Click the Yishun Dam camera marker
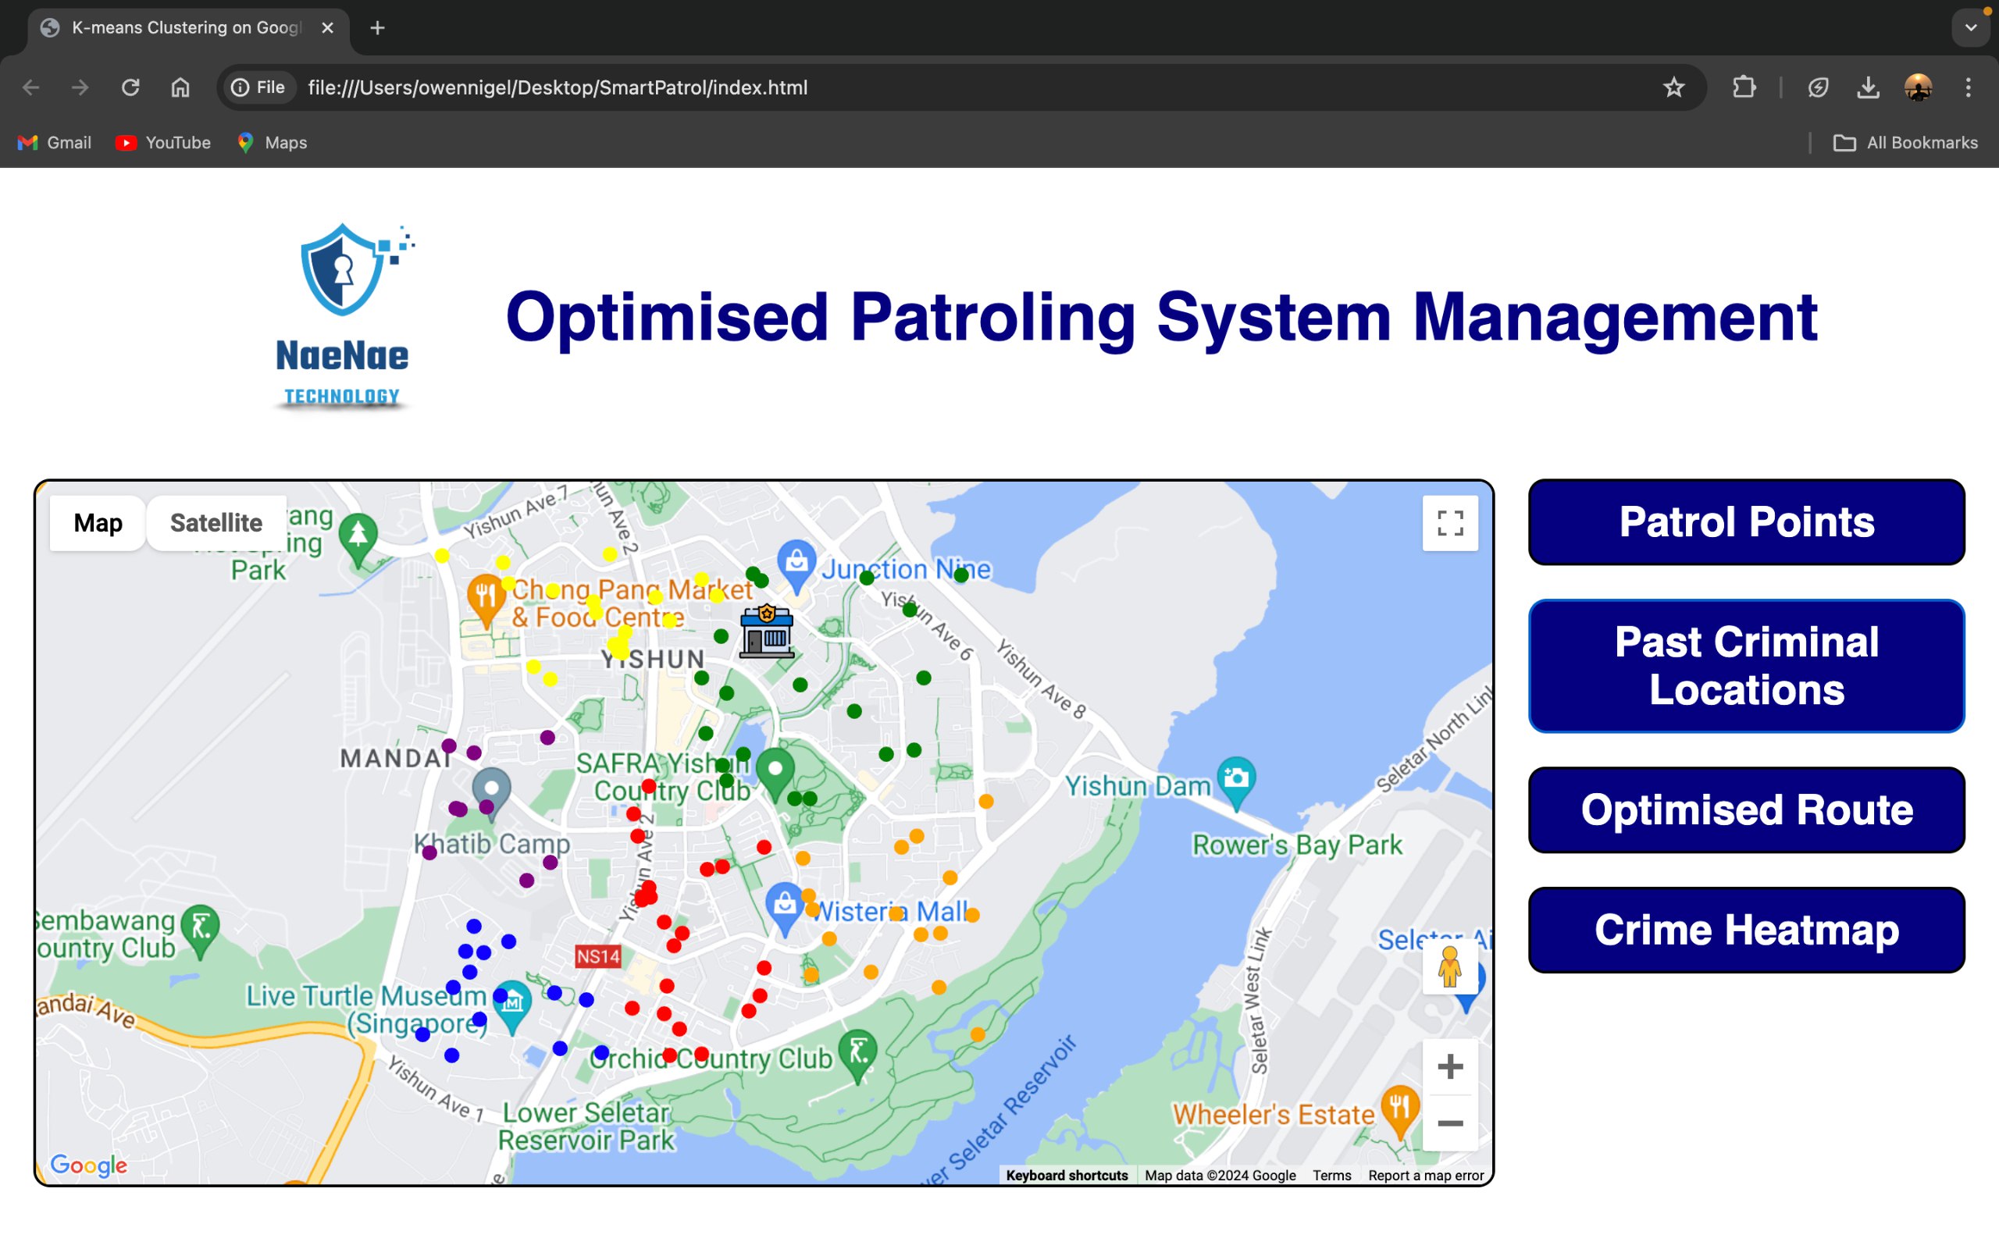Screen dimensions: 1999x1249 (1236, 779)
